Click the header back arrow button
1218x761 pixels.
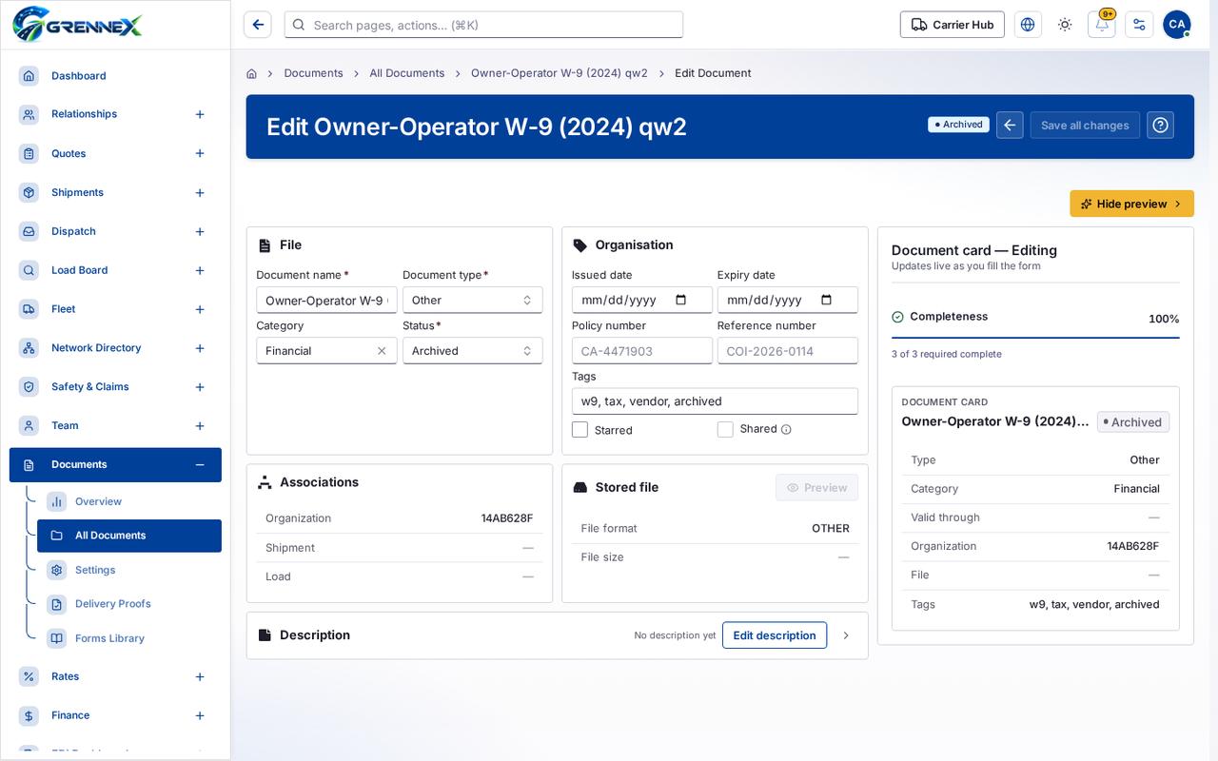click(1010, 126)
